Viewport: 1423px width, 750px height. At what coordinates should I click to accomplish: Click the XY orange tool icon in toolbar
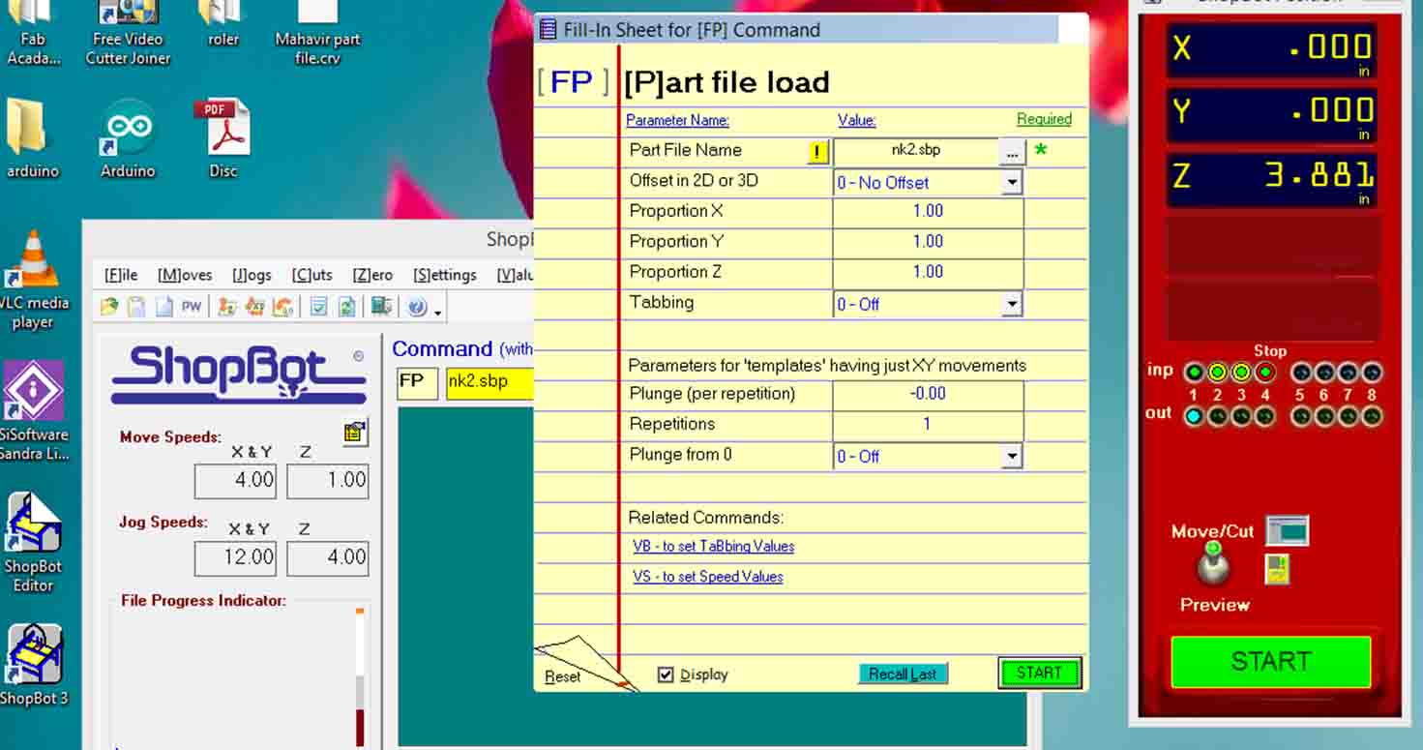pyautogui.click(x=255, y=307)
